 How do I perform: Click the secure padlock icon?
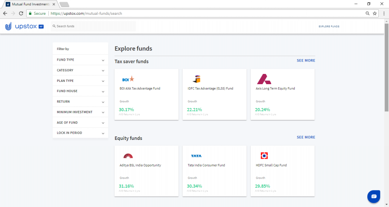(x=30, y=13)
